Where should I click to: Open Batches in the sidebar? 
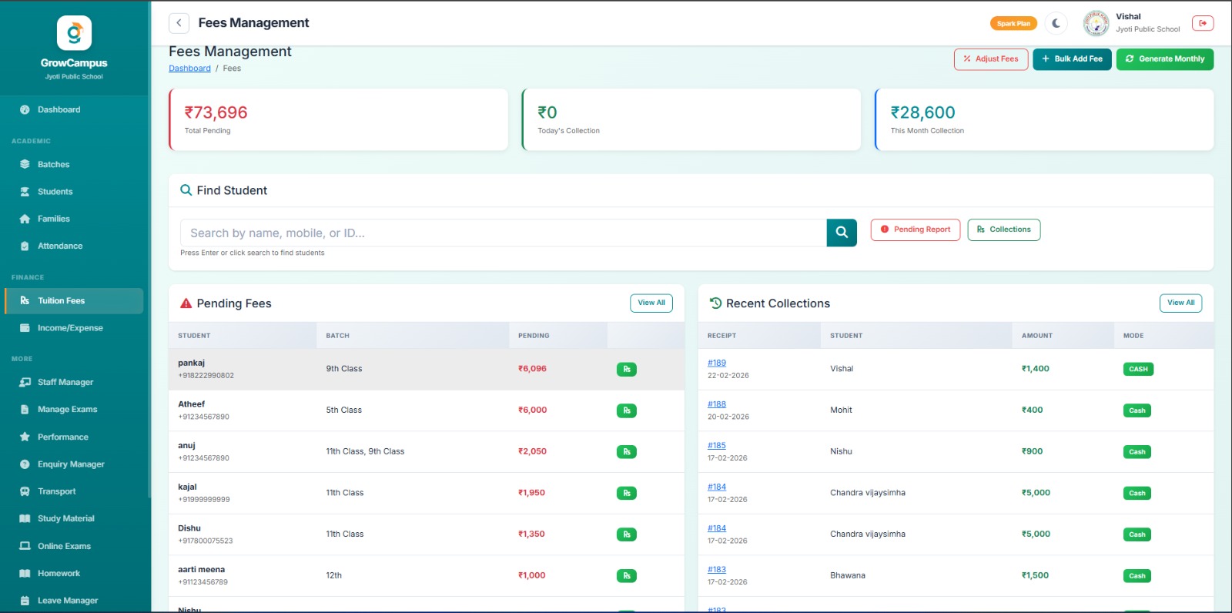coord(53,164)
